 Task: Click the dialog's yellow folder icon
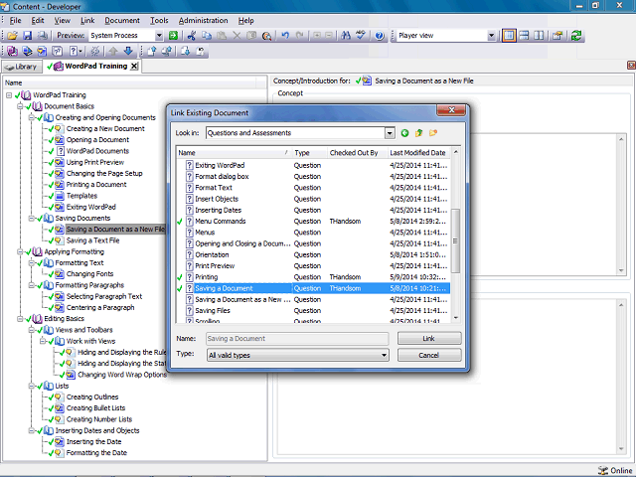433,133
